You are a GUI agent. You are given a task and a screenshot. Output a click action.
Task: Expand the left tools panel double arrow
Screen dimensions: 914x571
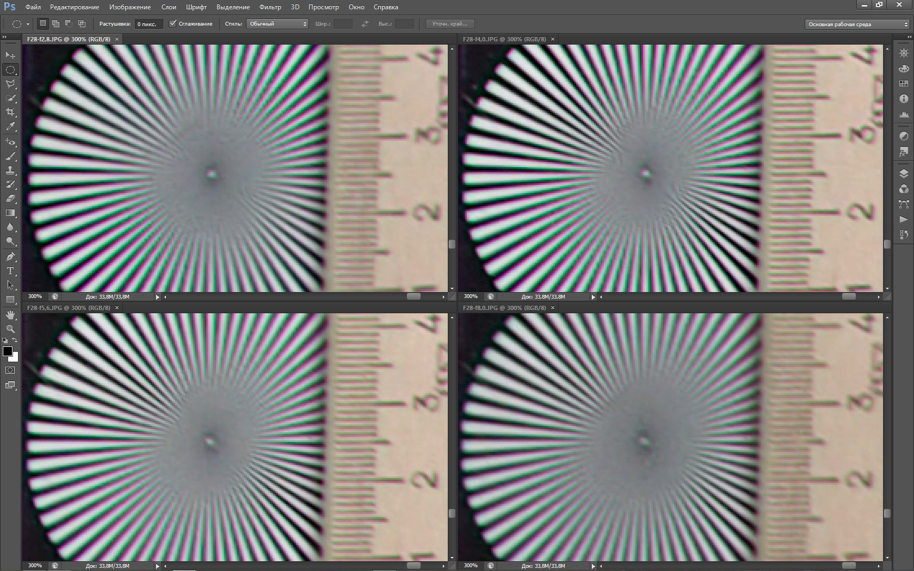[4, 36]
